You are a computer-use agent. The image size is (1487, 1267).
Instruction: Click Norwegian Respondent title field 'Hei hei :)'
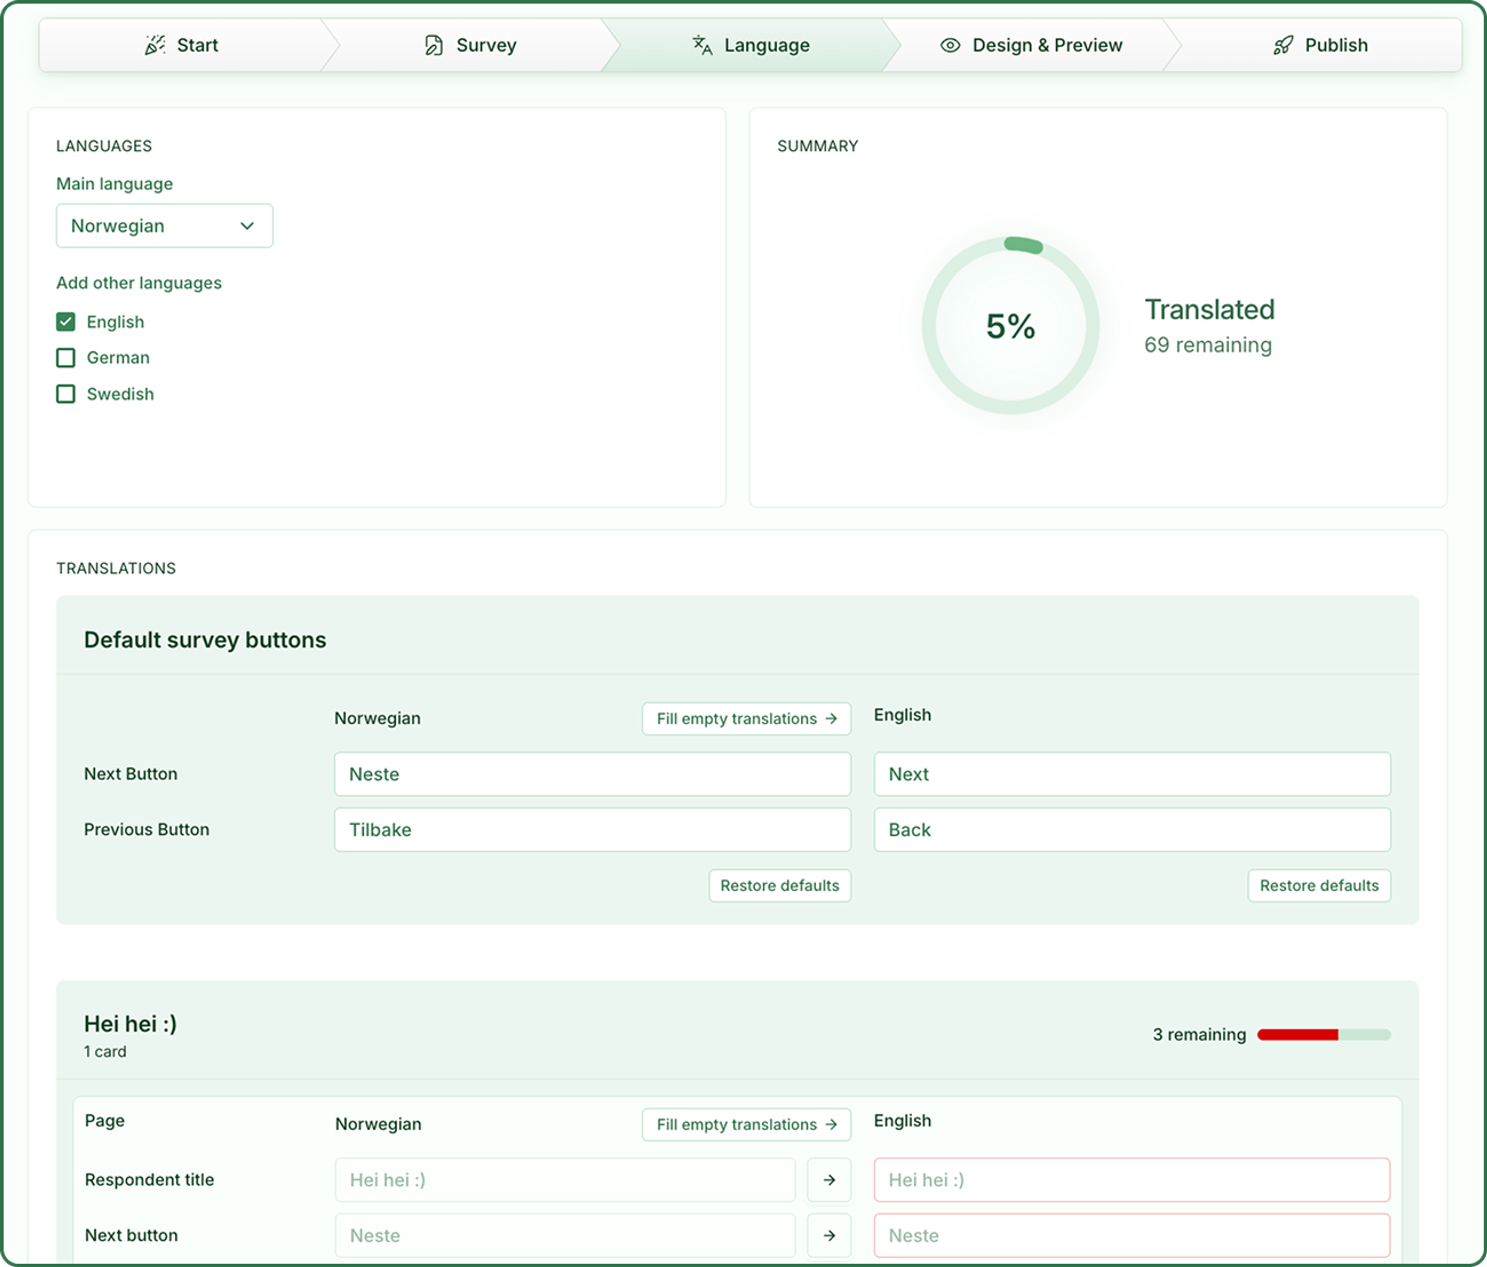point(565,1180)
